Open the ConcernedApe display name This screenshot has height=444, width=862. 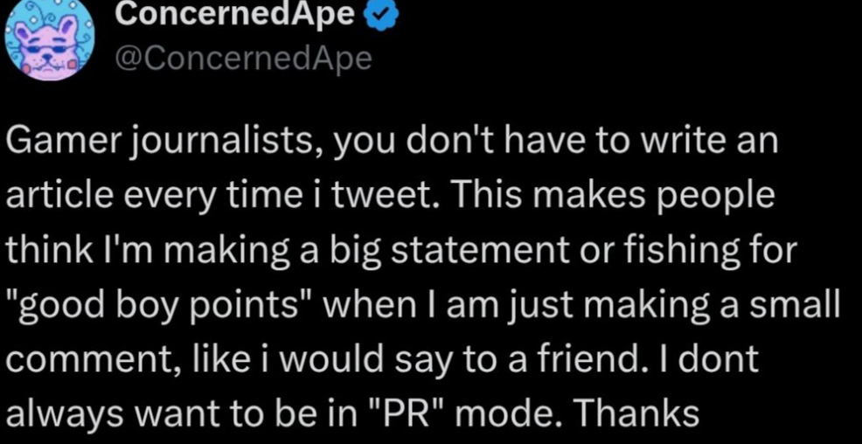click(x=235, y=16)
